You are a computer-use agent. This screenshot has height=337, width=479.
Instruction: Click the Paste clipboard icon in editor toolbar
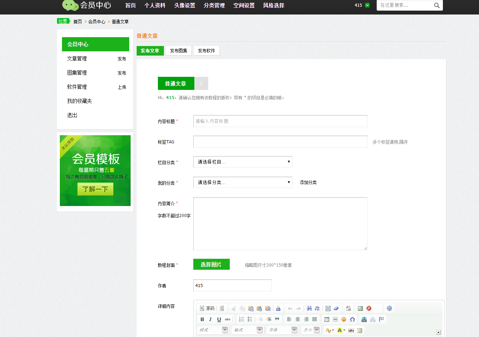click(x=251, y=308)
